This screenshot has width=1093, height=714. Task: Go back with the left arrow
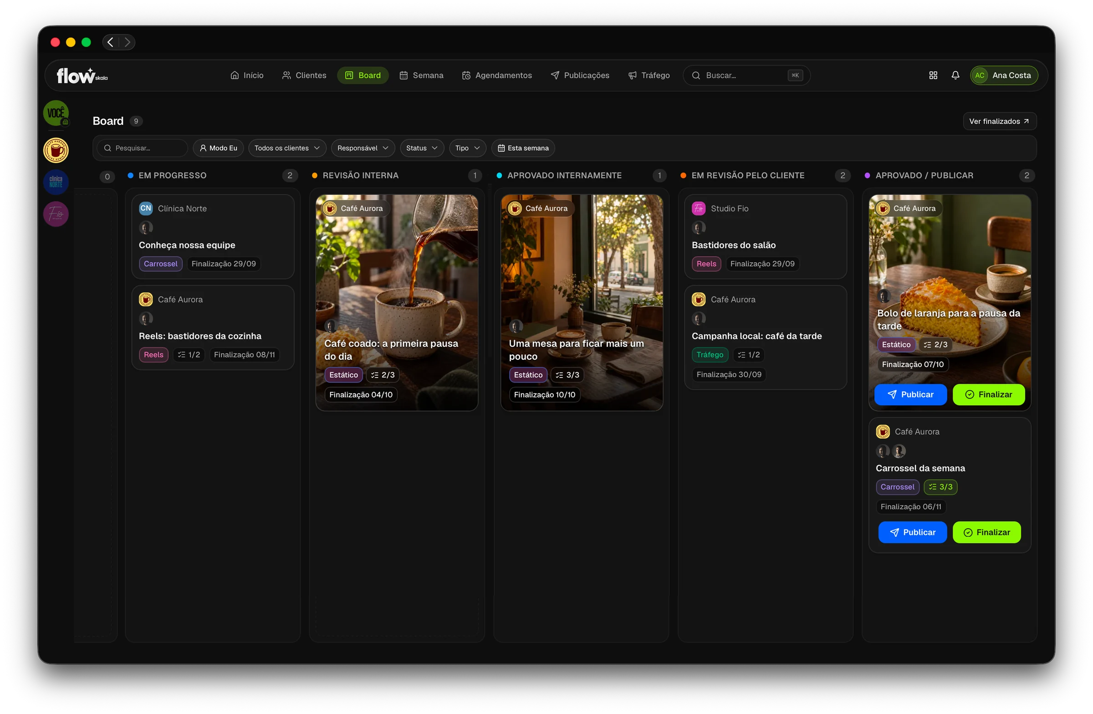(111, 42)
